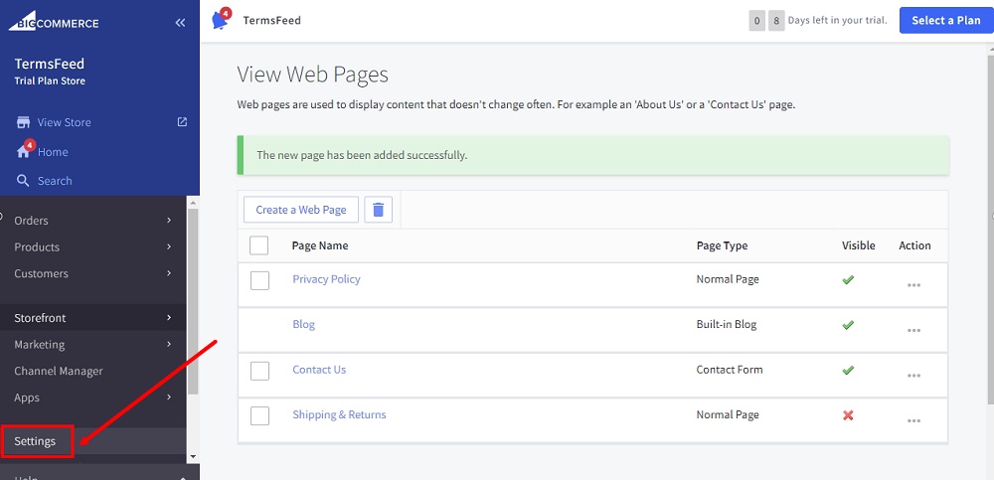Click the View Store link text
This screenshot has width=994, height=480.
pos(64,122)
